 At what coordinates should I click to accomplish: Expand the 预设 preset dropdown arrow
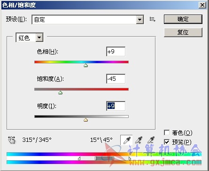point(140,20)
